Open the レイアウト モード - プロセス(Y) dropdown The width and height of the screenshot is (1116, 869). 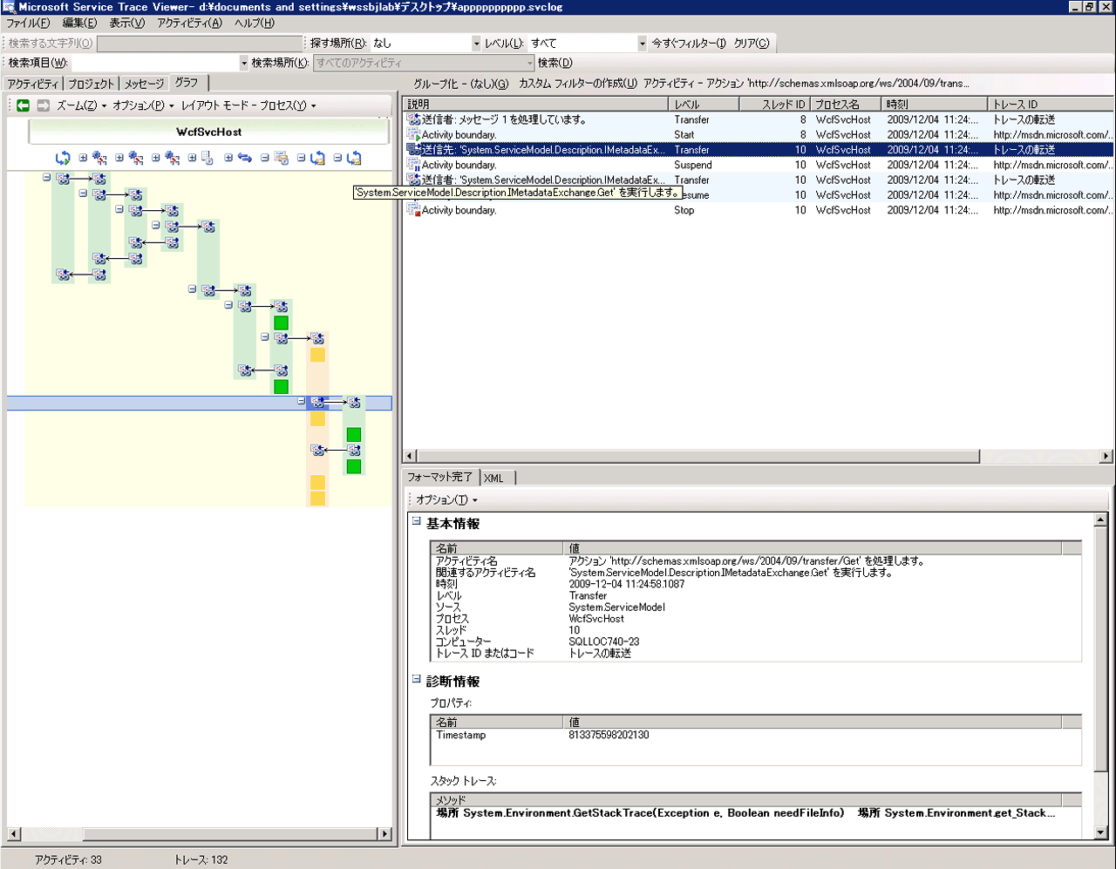point(248,105)
